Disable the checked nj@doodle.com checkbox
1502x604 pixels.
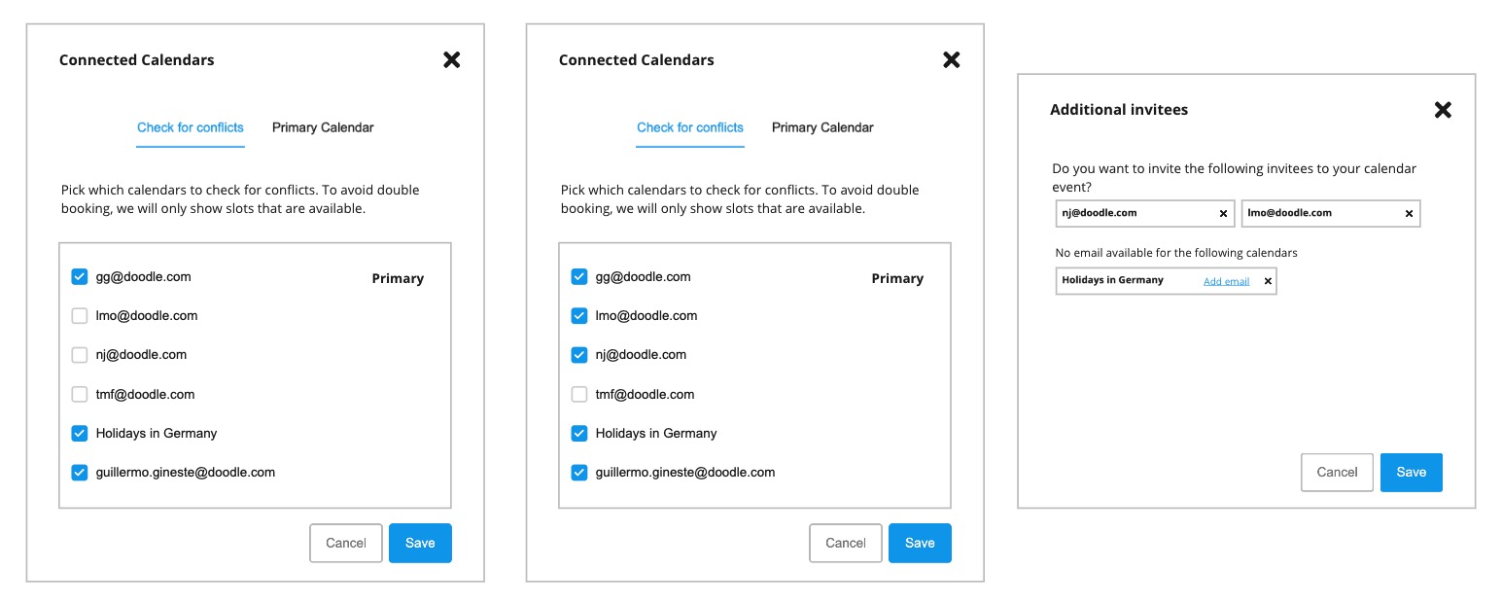(x=579, y=355)
